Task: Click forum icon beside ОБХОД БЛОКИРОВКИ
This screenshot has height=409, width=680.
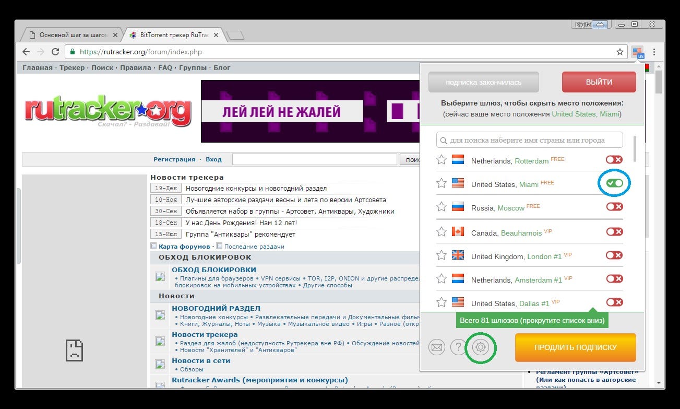Action: pyautogui.click(x=160, y=277)
